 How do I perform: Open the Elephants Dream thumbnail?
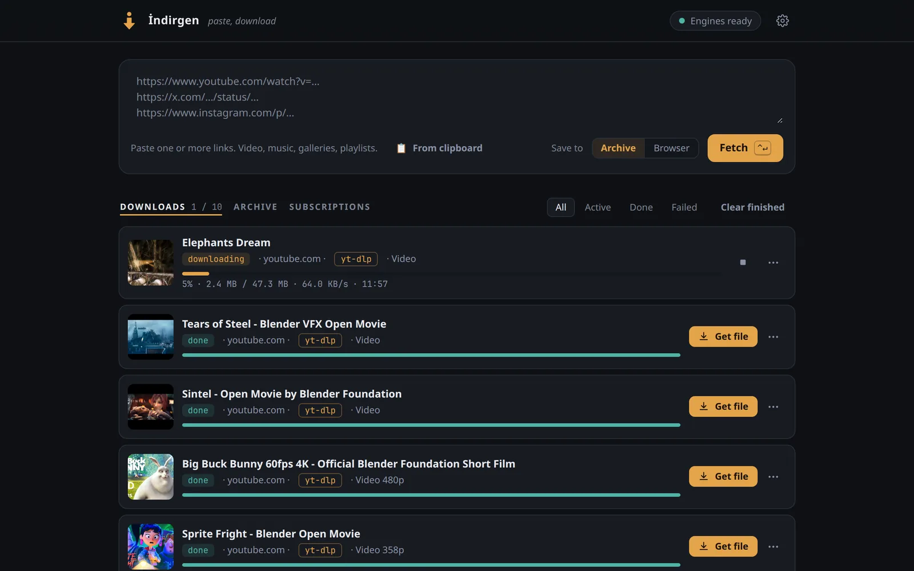pyautogui.click(x=151, y=263)
